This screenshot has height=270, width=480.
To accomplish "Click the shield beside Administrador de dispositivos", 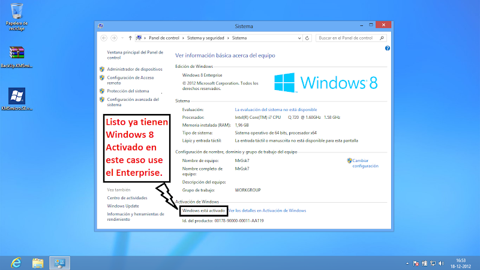I will tap(102, 70).
